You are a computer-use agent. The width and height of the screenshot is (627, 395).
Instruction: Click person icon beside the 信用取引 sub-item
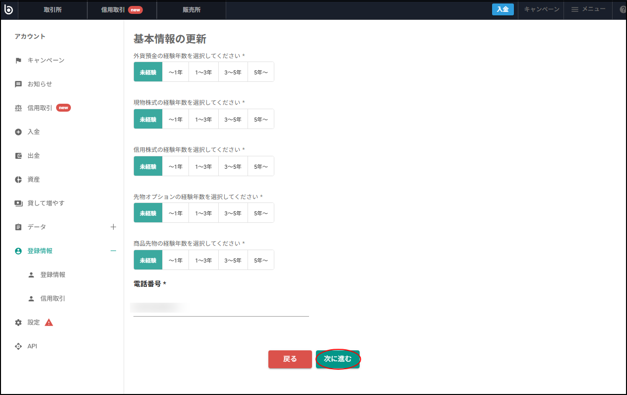coord(31,299)
